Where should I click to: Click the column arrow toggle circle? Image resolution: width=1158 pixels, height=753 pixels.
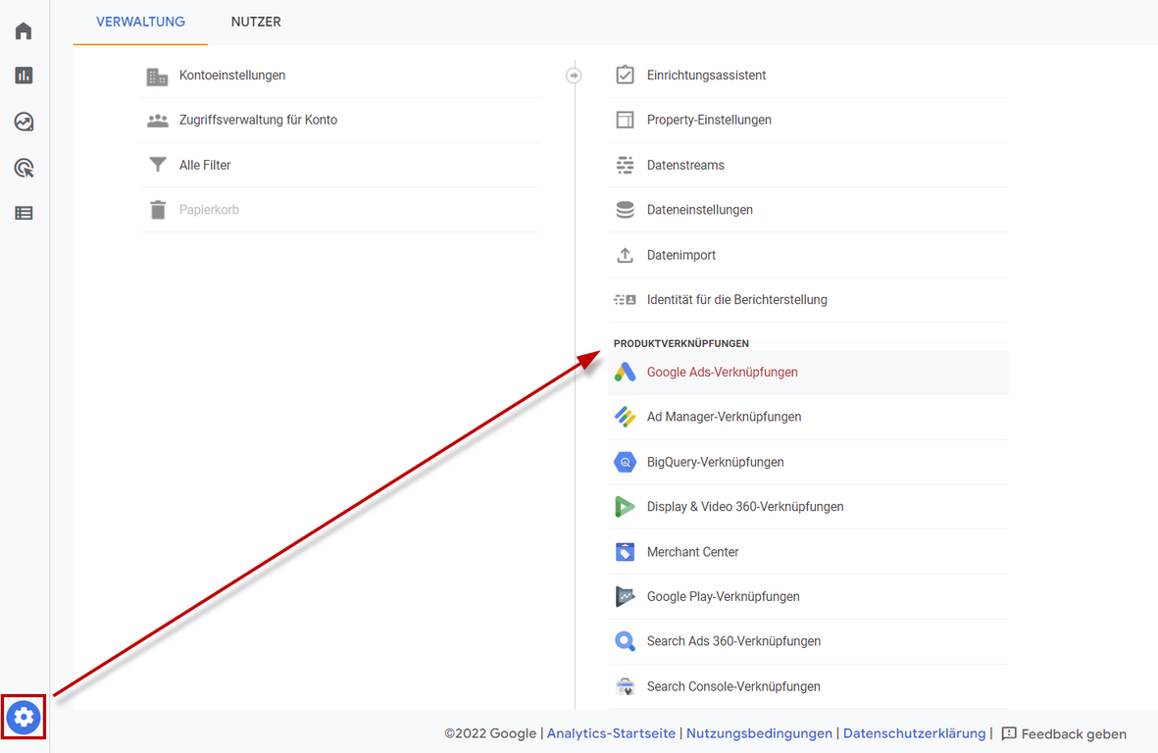[x=574, y=75]
